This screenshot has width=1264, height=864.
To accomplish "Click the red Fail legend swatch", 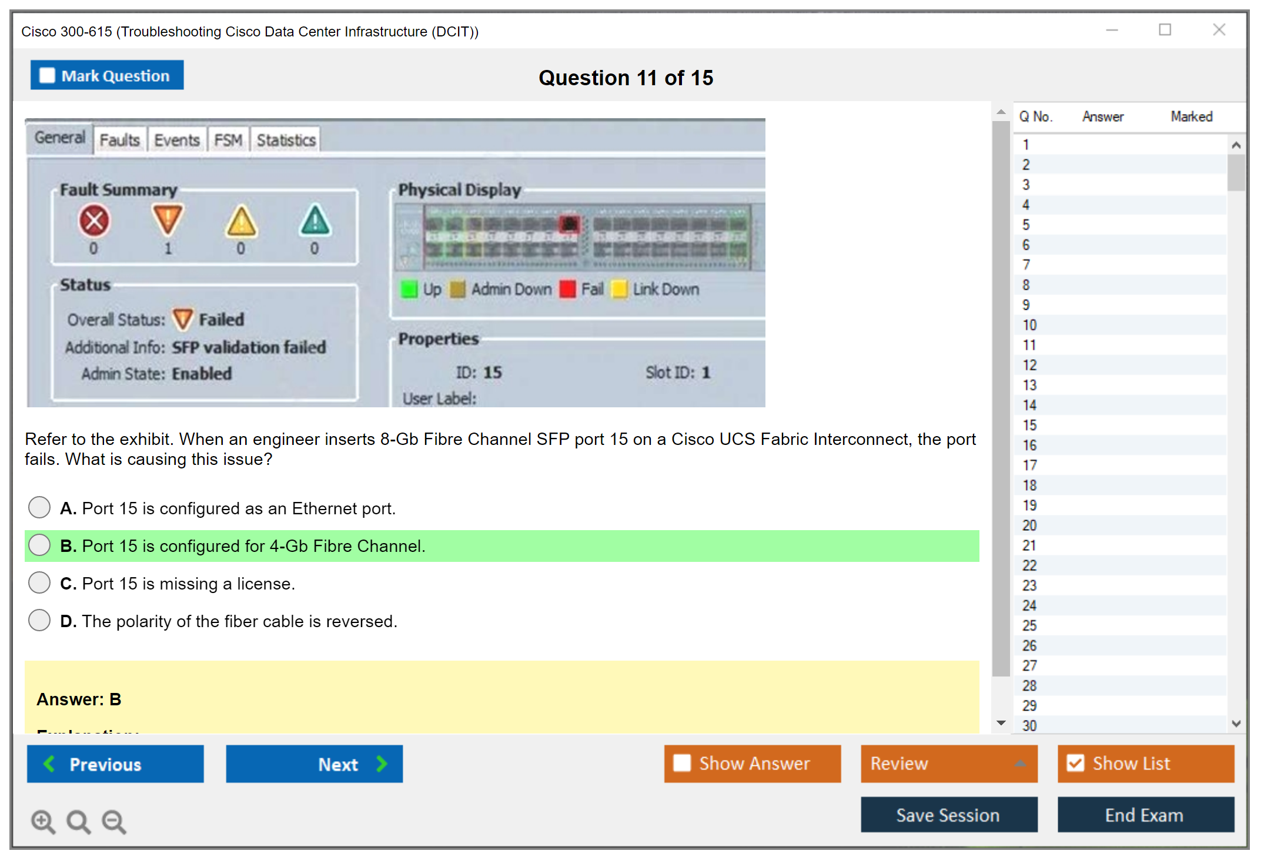I will (x=567, y=289).
